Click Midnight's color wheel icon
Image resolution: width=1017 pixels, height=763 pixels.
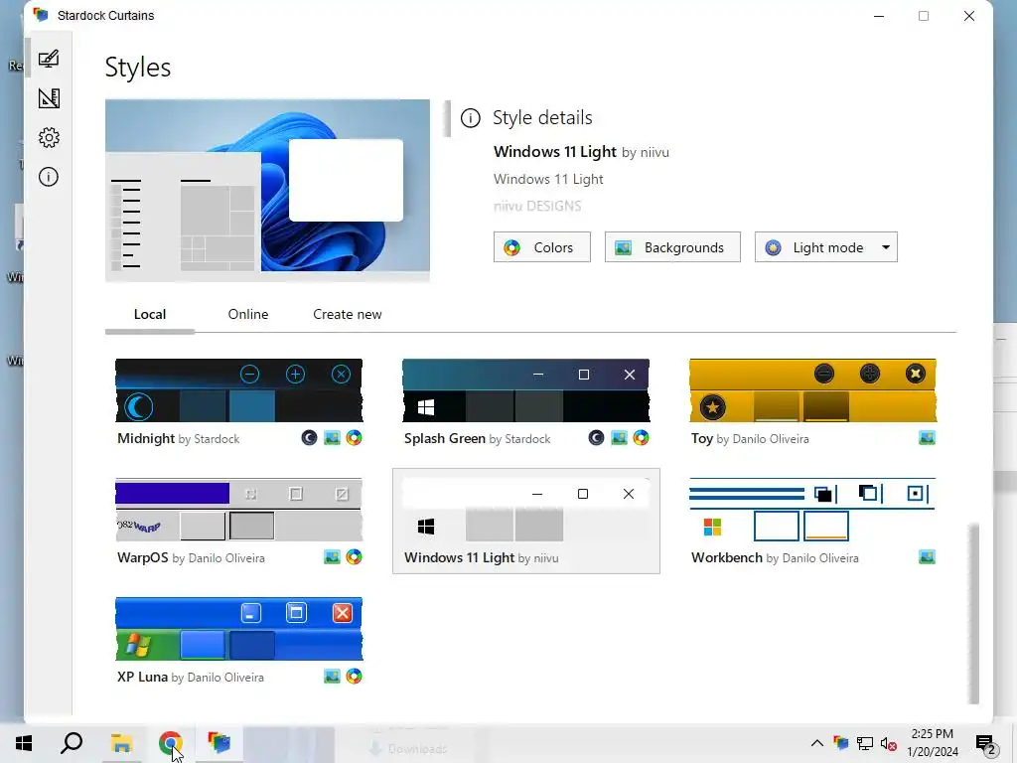click(x=354, y=438)
